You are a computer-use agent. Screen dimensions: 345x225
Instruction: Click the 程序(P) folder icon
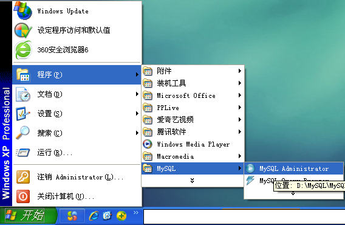point(22,74)
